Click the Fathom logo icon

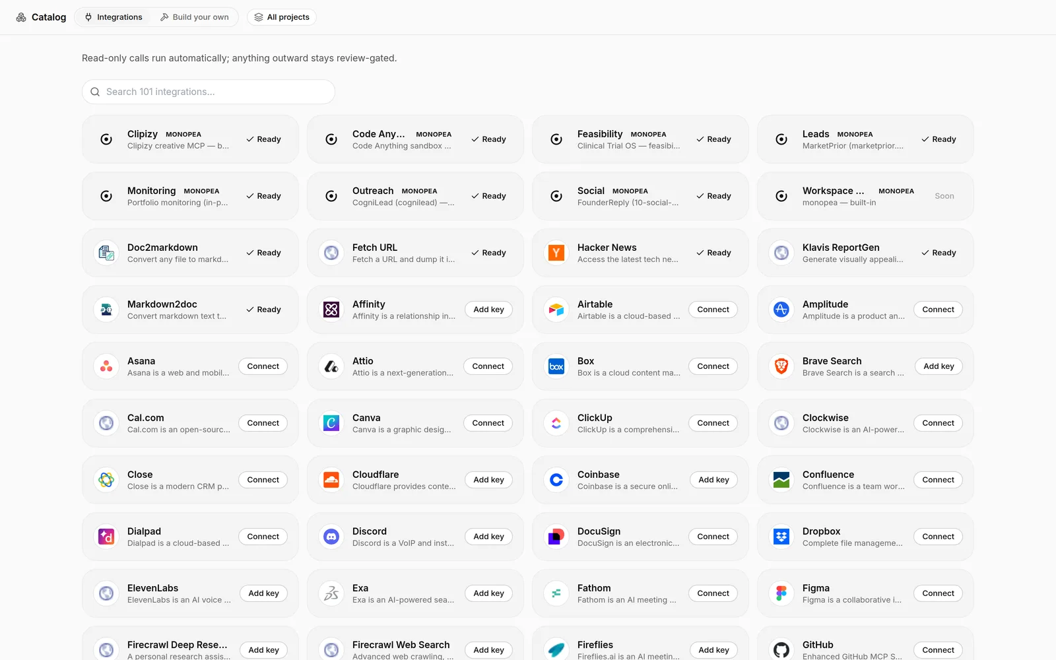[556, 593]
